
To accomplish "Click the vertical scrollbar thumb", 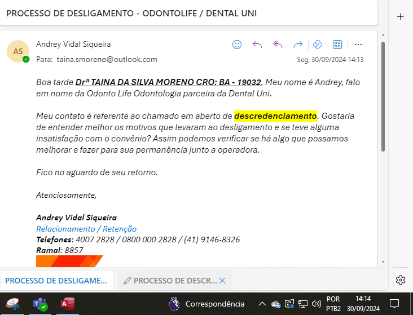I will point(383,96).
